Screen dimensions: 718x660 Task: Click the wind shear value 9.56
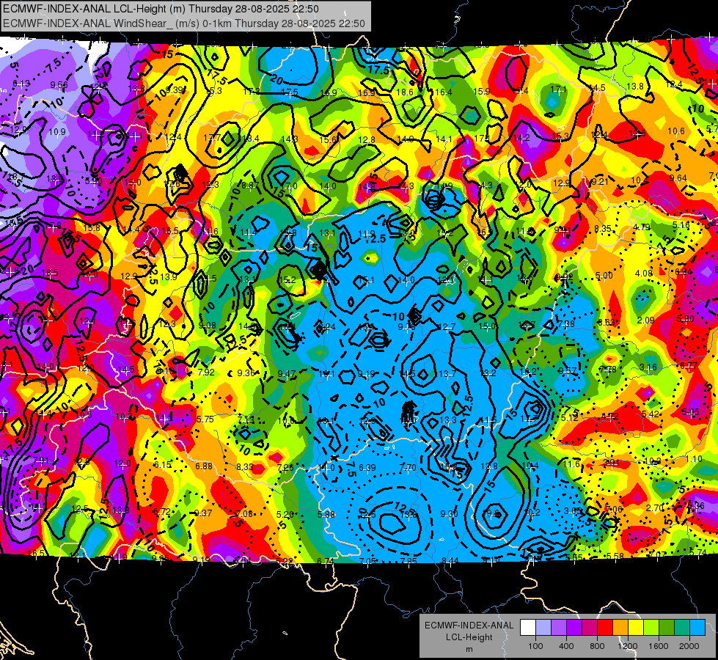click(x=59, y=84)
